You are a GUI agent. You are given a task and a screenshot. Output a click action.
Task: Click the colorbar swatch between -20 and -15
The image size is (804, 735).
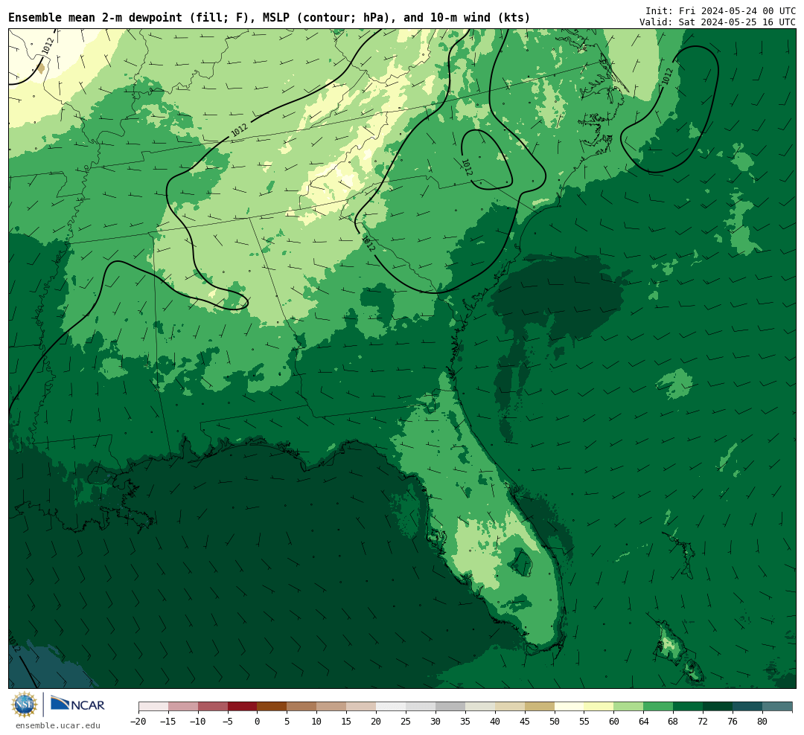(153, 707)
